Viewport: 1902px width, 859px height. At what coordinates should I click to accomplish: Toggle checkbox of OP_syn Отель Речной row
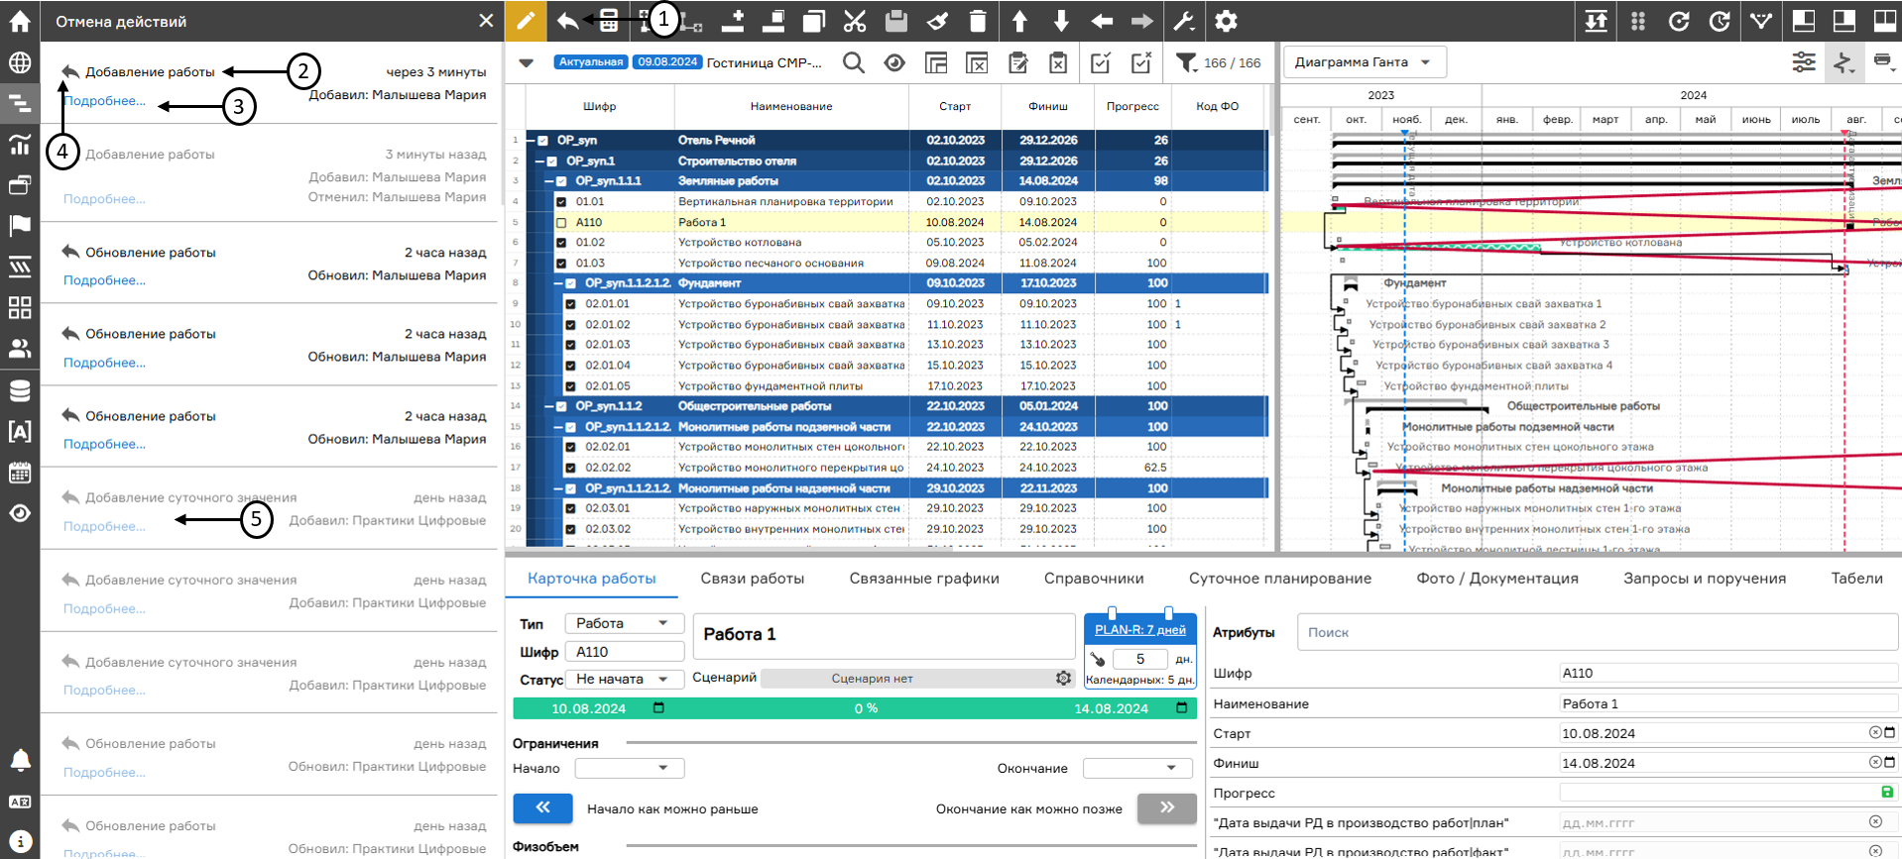point(542,141)
